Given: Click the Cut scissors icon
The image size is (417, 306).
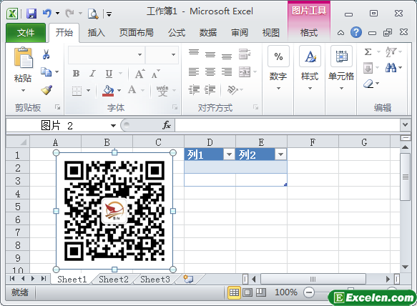Looking at the screenshot, I should pyautogui.click(x=46, y=54).
